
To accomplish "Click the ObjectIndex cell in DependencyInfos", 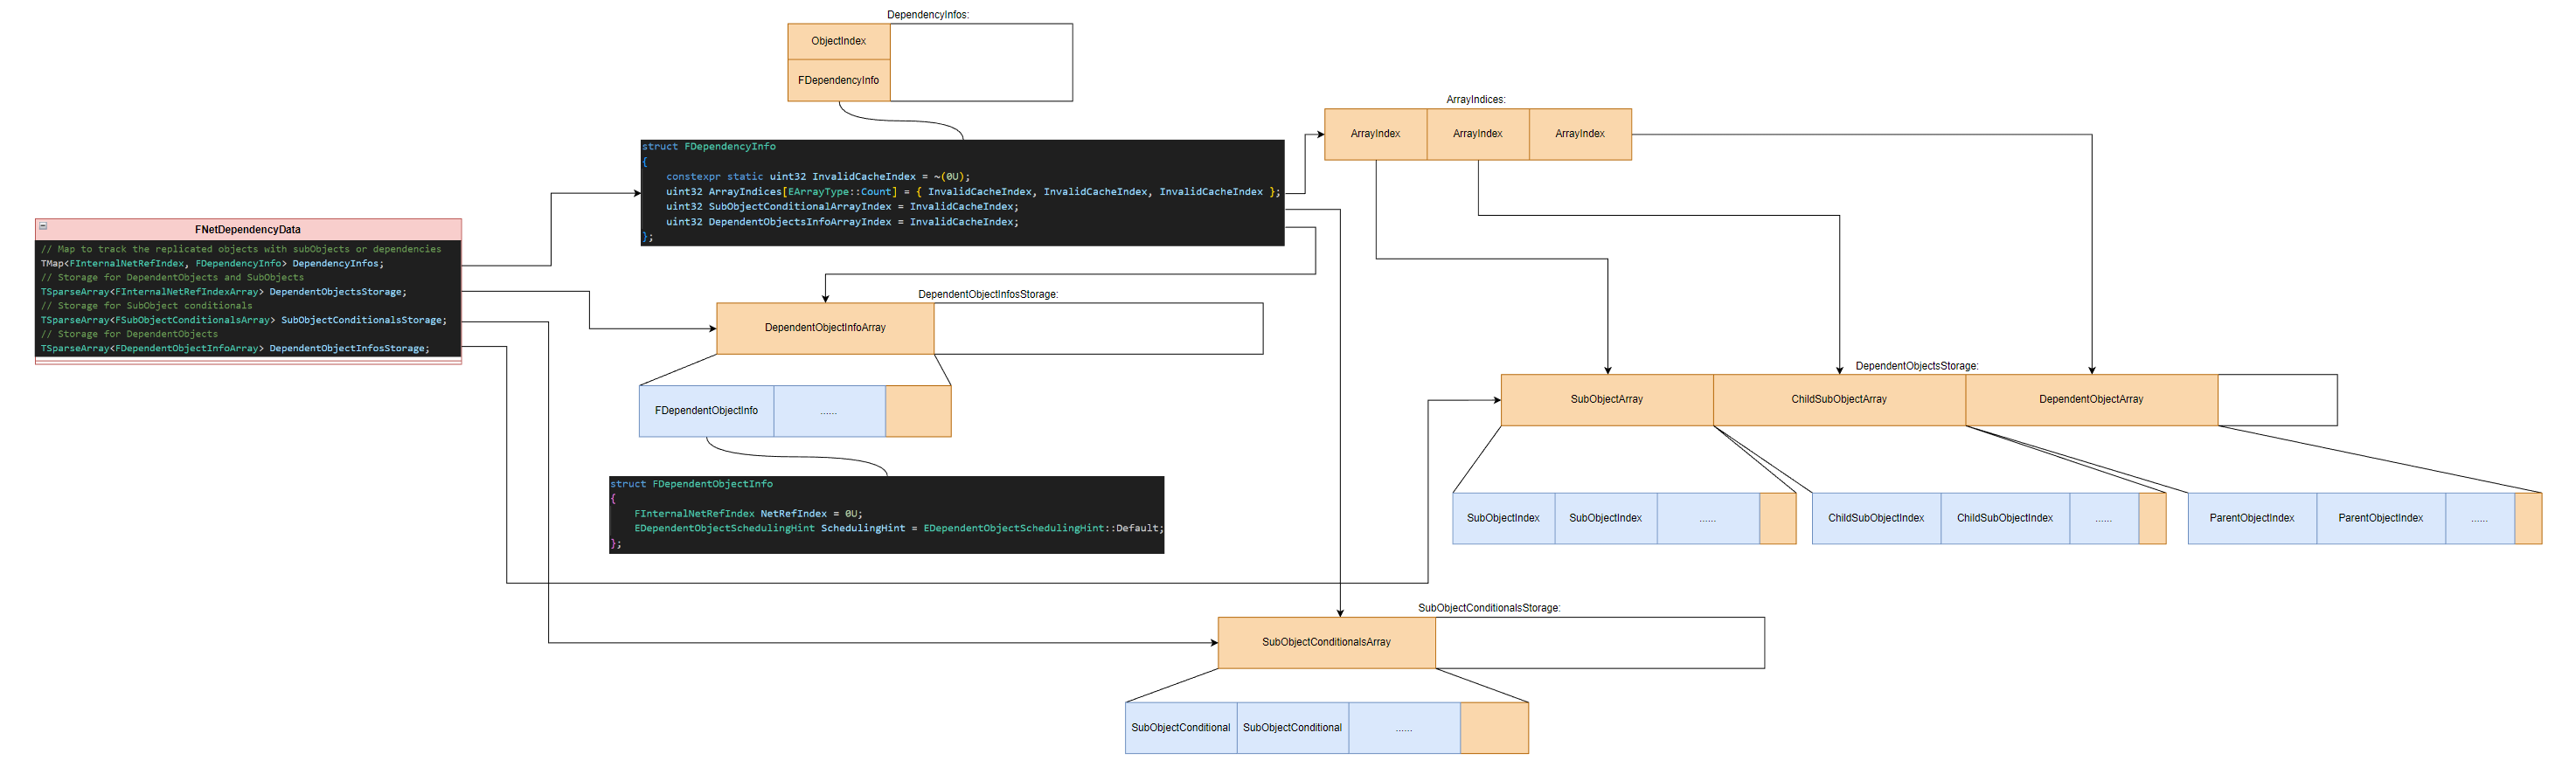I will pyautogui.click(x=838, y=42).
